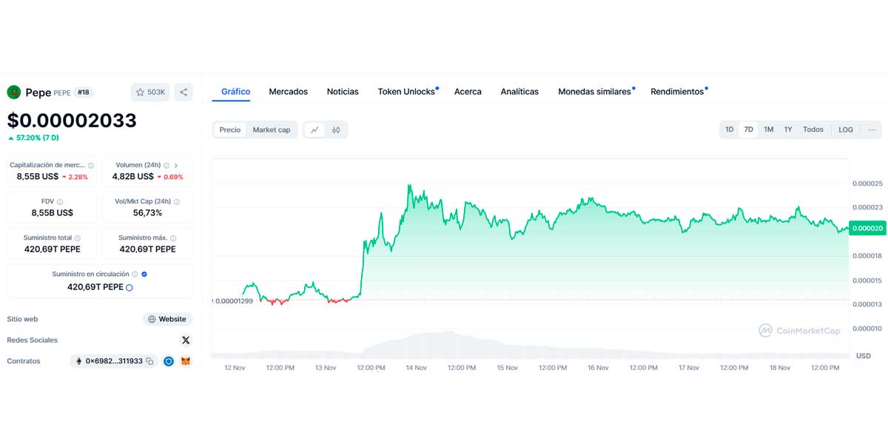
Task: Show info for Suministro en circulación
Action: [135, 274]
